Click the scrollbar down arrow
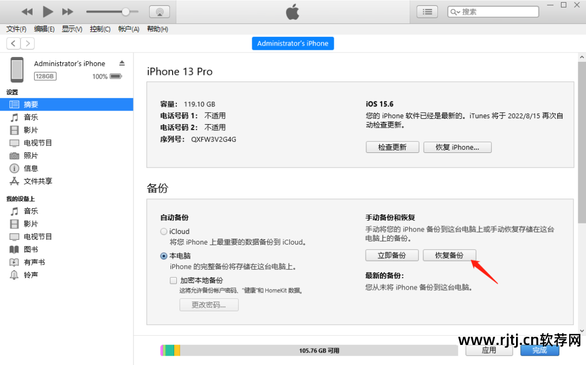 [582, 331]
